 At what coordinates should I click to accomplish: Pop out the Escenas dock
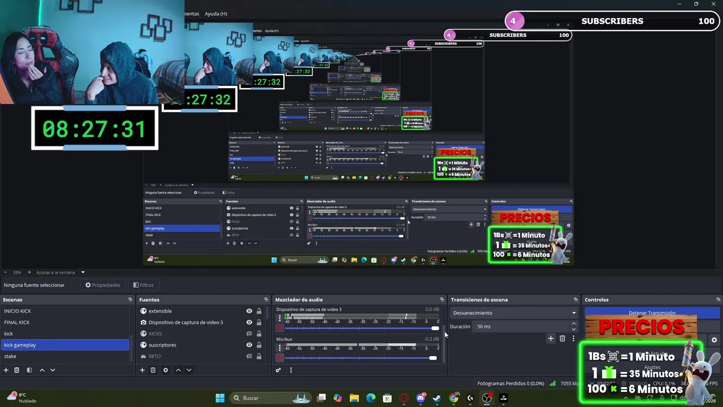pyautogui.click(x=130, y=300)
